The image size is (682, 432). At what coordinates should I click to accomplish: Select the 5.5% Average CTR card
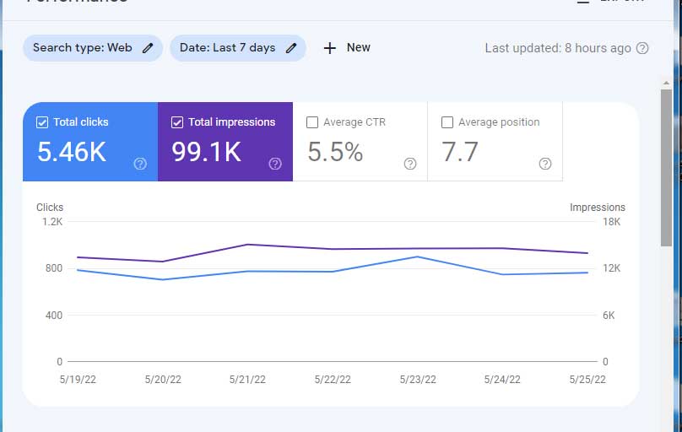click(x=360, y=142)
